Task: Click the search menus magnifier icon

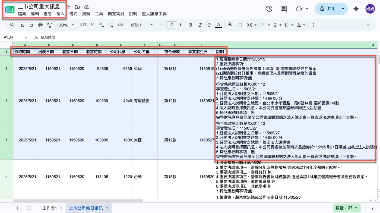Action: [x=12, y=25]
